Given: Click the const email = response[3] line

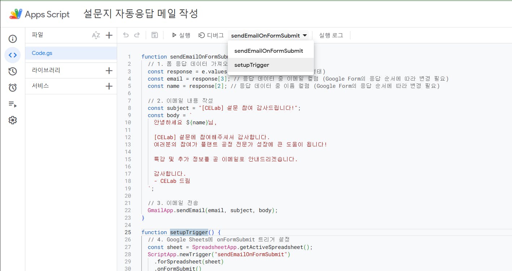Looking at the screenshot, I should click(x=298, y=78).
